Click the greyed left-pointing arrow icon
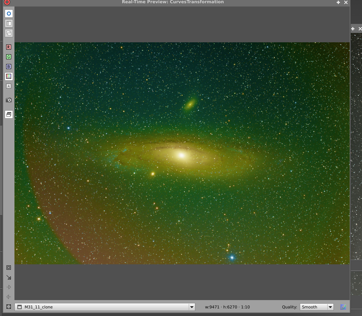 click(9, 297)
